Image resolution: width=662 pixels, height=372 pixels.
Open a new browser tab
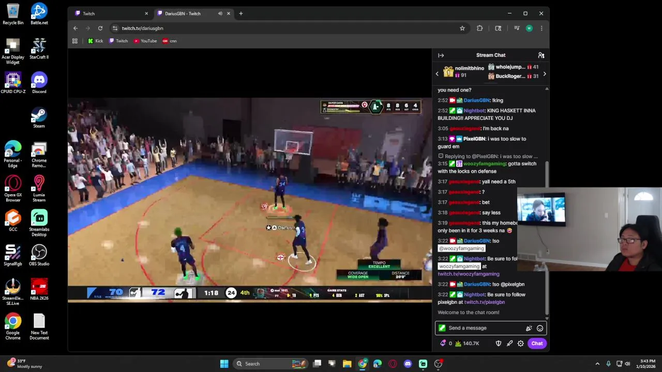[x=240, y=13]
